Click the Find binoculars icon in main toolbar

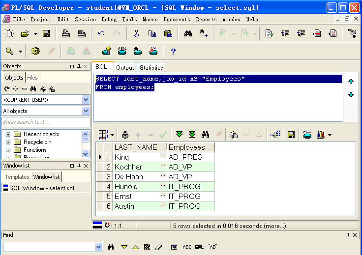click(188, 33)
